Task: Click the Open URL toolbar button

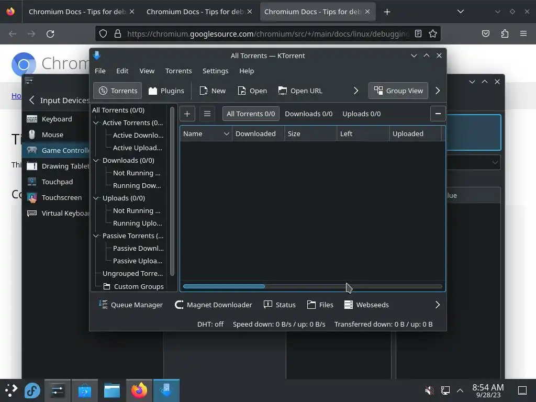Action: coord(300,91)
